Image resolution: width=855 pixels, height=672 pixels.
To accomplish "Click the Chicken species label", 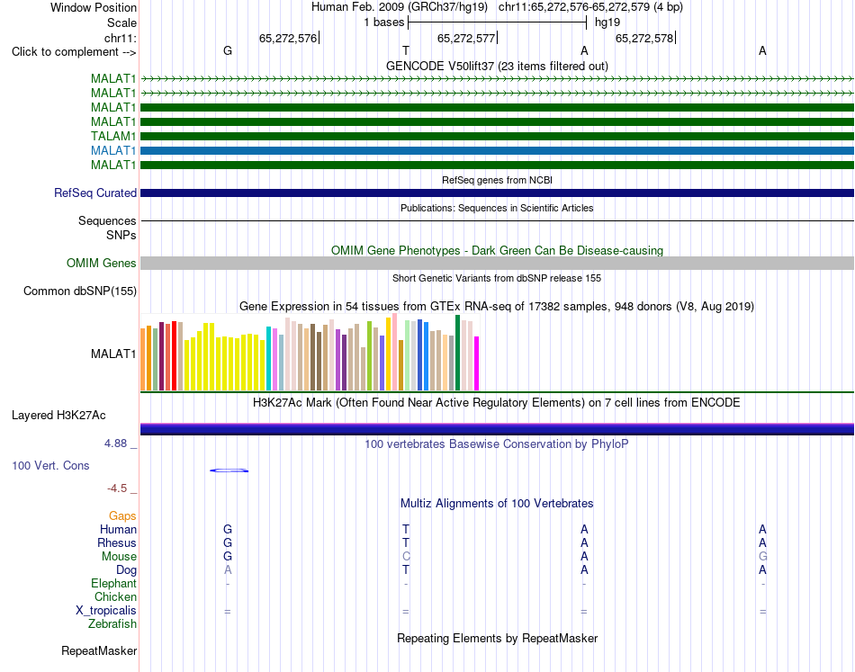I will point(115,596).
